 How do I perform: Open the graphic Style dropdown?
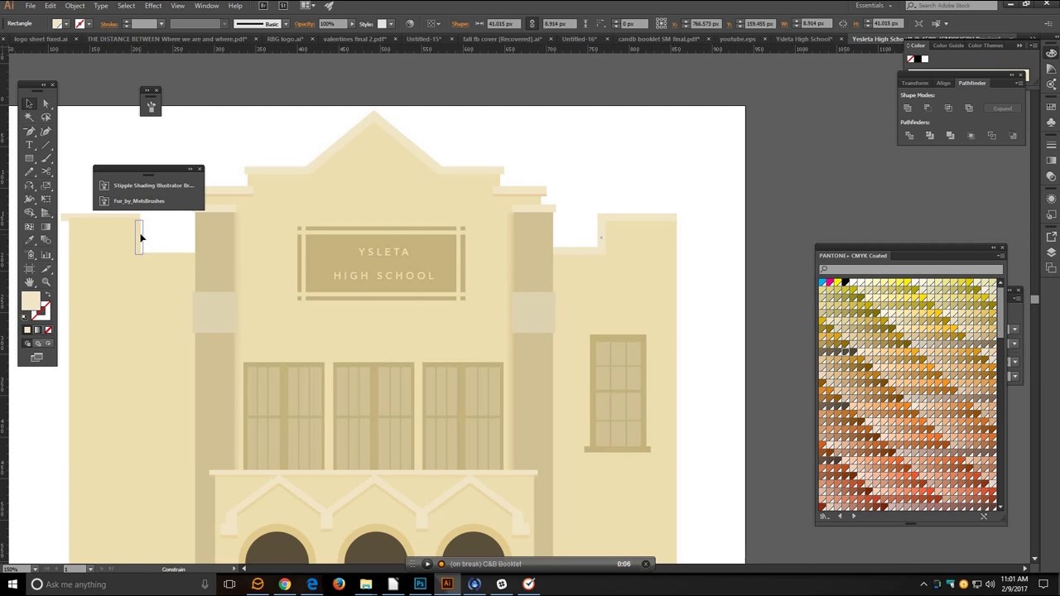pos(391,23)
